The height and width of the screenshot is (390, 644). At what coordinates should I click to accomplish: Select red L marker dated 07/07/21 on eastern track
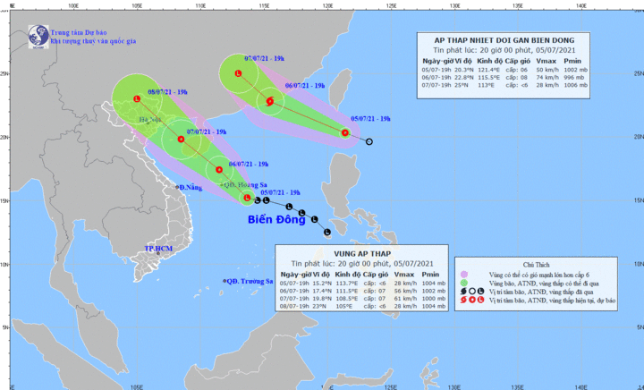[x=238, y=73]
